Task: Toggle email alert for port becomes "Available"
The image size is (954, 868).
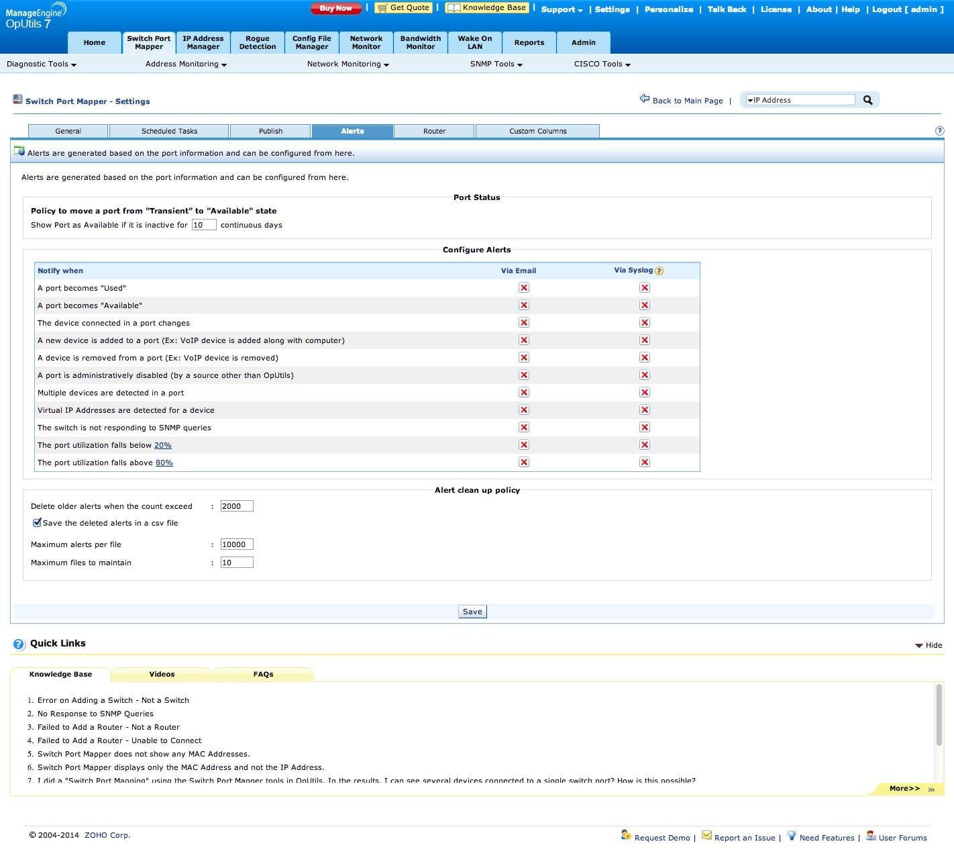Action: pos(524,305)
